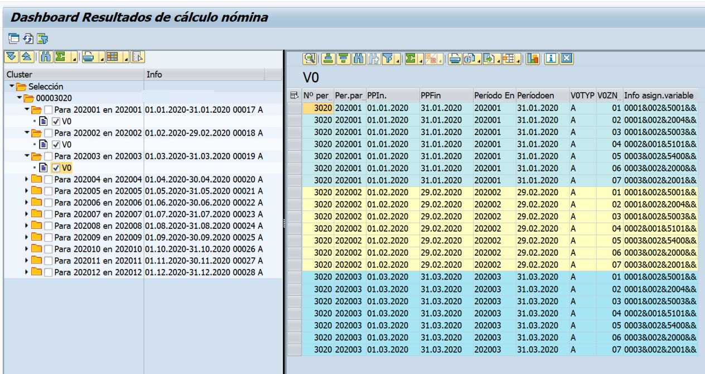
Task: Click the layout grid icon in the tree toolbar
Action: pyautogui.click(x=114, y=56)
